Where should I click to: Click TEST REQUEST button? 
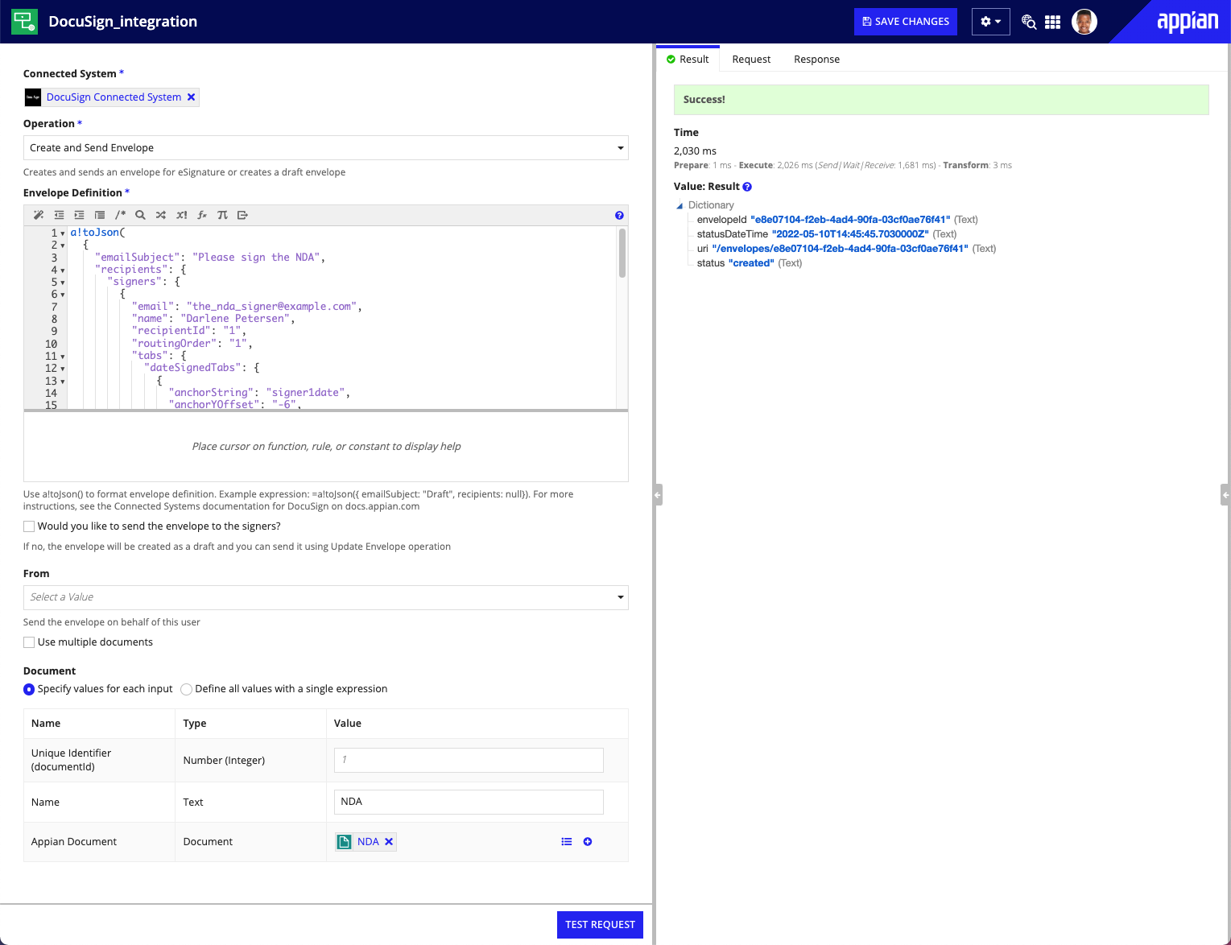pos(600,925)
